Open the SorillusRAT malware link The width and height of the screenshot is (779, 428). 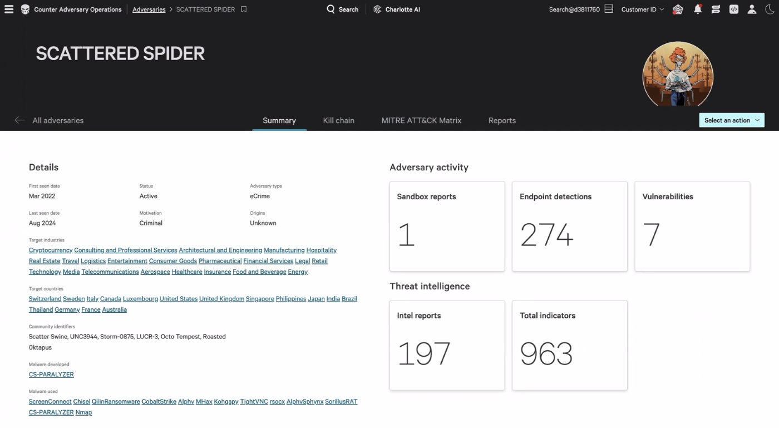[341, 402]
